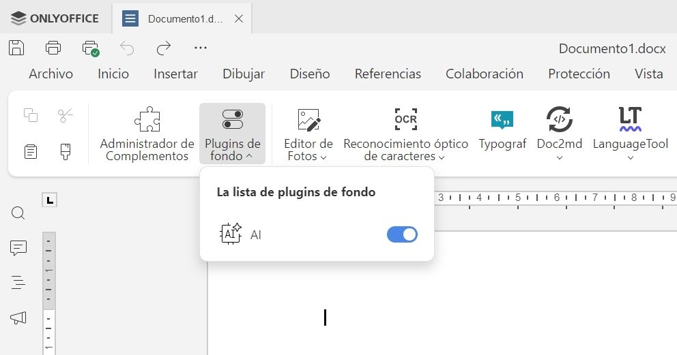Image resolution: width=677 pixels, height=355 pixels.
Task: Switch to the Referencias tab
Action: tap(388, 74)
